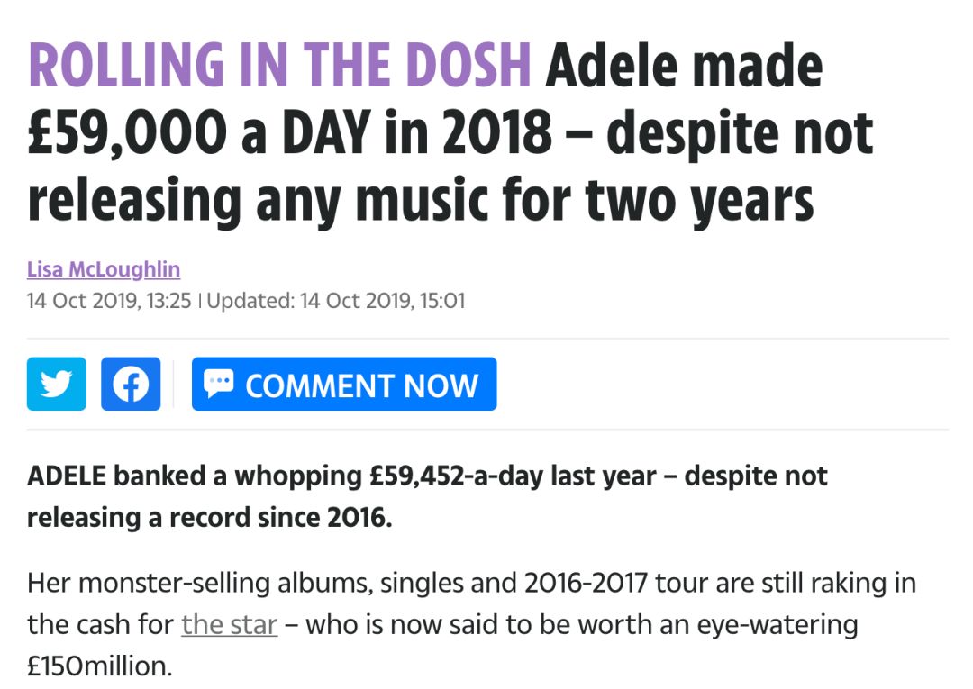Click the line "releasing a record since 2016"
973x689 pixels.
coord(209,517)
